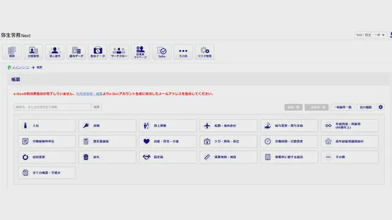Select 就業規則・規程 pencil category

(228, 157)
